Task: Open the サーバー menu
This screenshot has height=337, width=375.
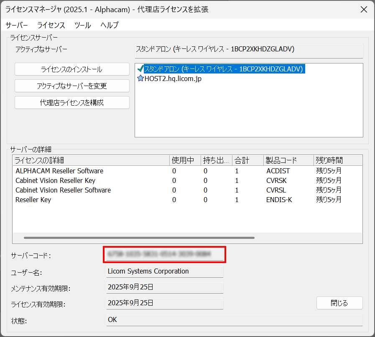Action: click(16, 25)
